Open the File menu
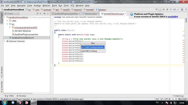The image size is (188, 105). (x=2, y=5)
